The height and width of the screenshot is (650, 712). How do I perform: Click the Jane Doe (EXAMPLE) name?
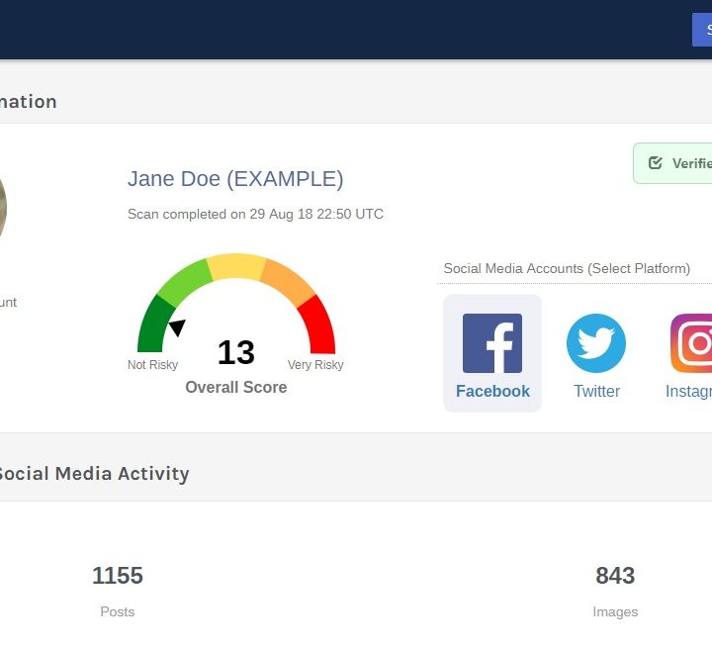click(x=235, y=178)
